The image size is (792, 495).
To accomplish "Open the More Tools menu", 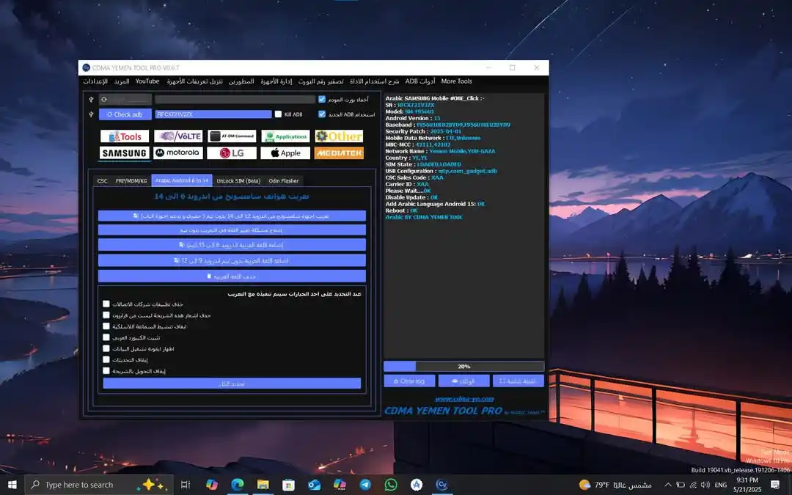I will tap(457, 81).
